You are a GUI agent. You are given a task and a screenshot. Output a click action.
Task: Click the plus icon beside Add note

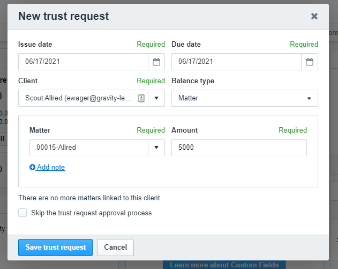33,168
